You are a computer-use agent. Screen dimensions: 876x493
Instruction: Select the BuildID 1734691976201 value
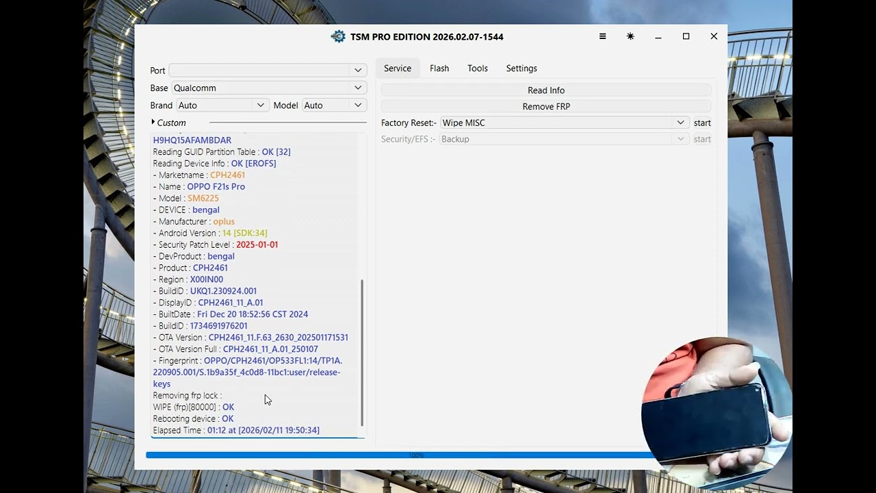219,326
